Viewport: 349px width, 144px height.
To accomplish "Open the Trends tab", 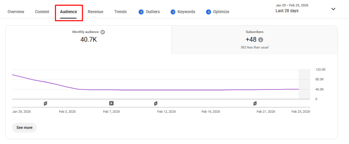I will (x=120, y=12).
